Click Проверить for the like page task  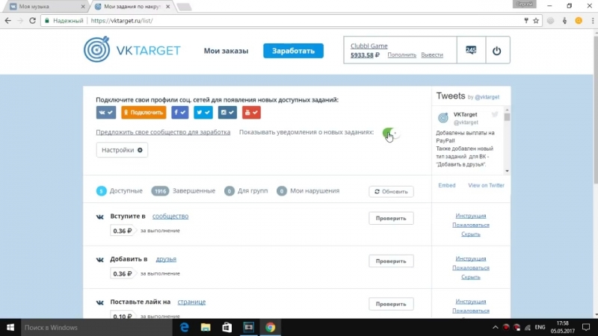391,304
